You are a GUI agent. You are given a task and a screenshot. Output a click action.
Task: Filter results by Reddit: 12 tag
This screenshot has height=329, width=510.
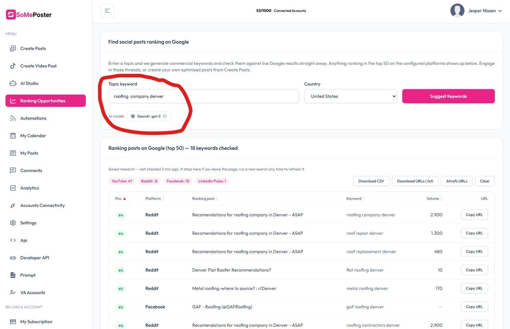tap(149, 181)
